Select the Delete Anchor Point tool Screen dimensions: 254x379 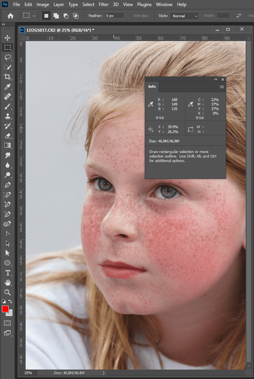[x=8, y=214]
